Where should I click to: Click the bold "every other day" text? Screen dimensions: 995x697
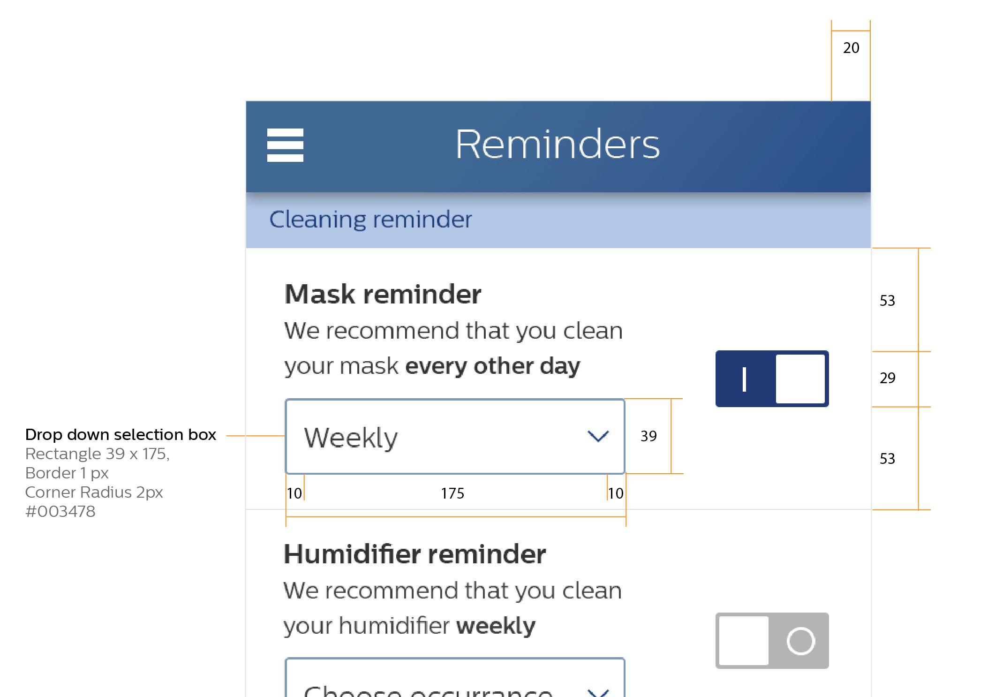492,366
